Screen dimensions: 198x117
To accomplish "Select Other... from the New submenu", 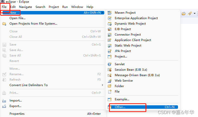I will pos(120,107).
